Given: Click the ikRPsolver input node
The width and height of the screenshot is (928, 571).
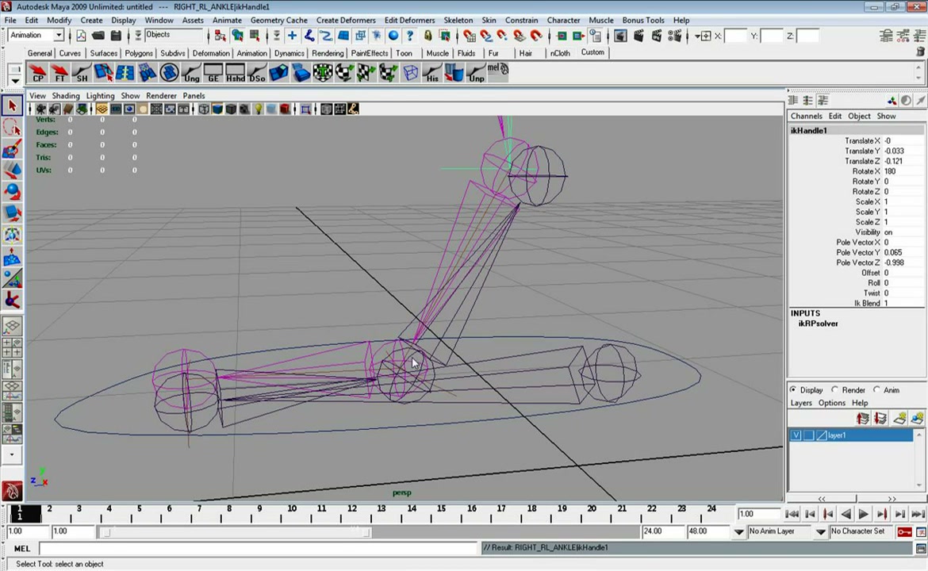Looking at the screenshot, I should (818, 324).
